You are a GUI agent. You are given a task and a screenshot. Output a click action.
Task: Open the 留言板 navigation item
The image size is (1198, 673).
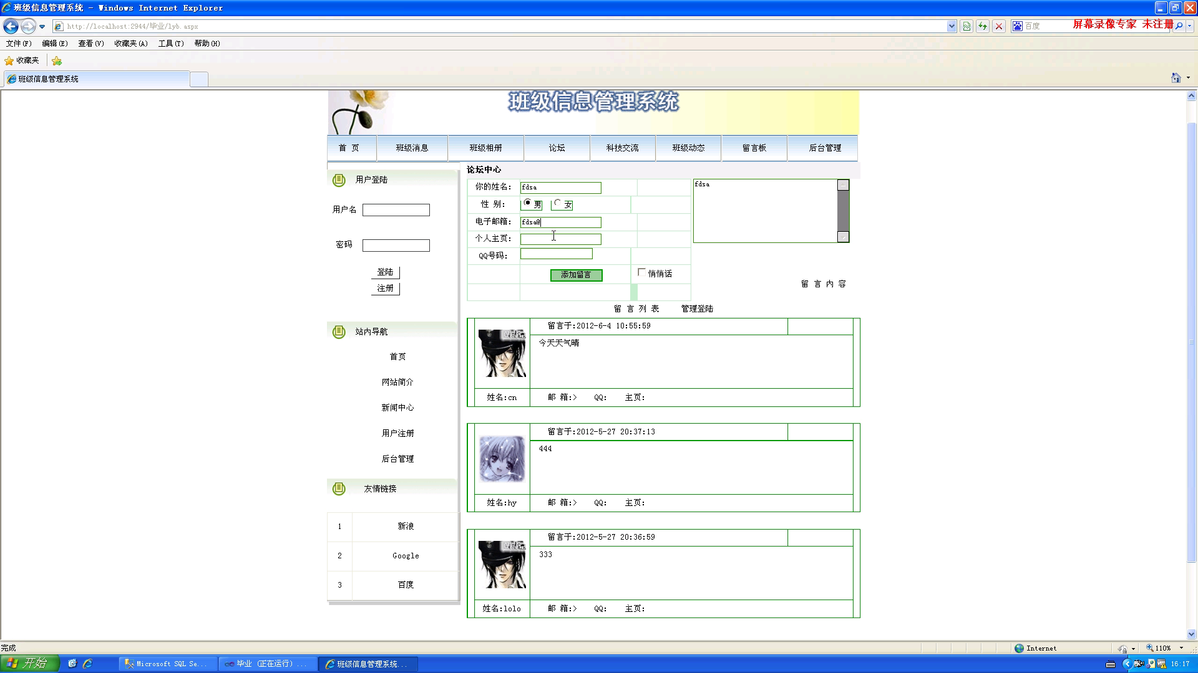(x=754, y=148)
